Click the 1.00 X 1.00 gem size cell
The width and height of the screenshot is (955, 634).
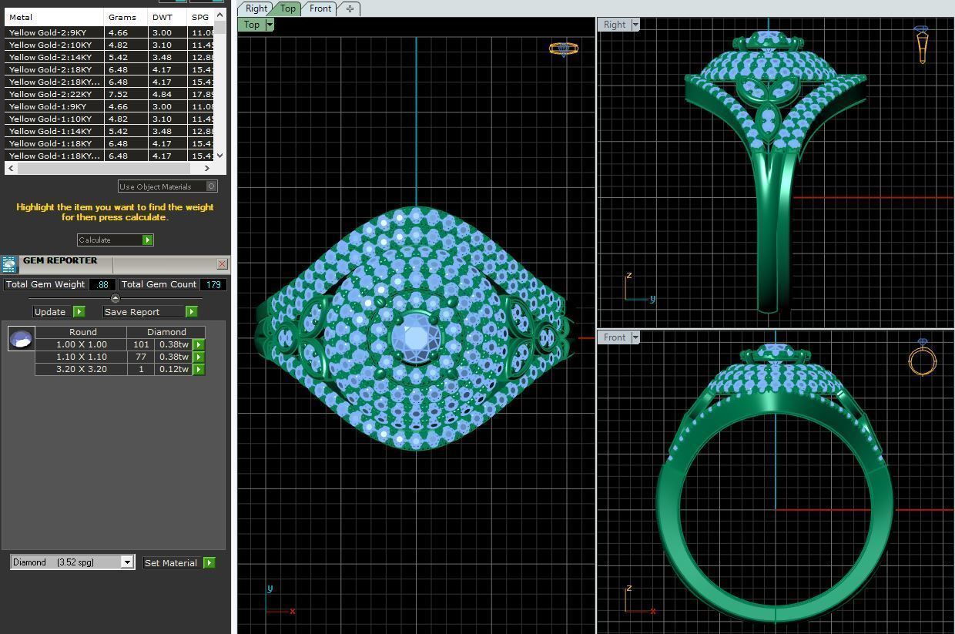[82, 345]
